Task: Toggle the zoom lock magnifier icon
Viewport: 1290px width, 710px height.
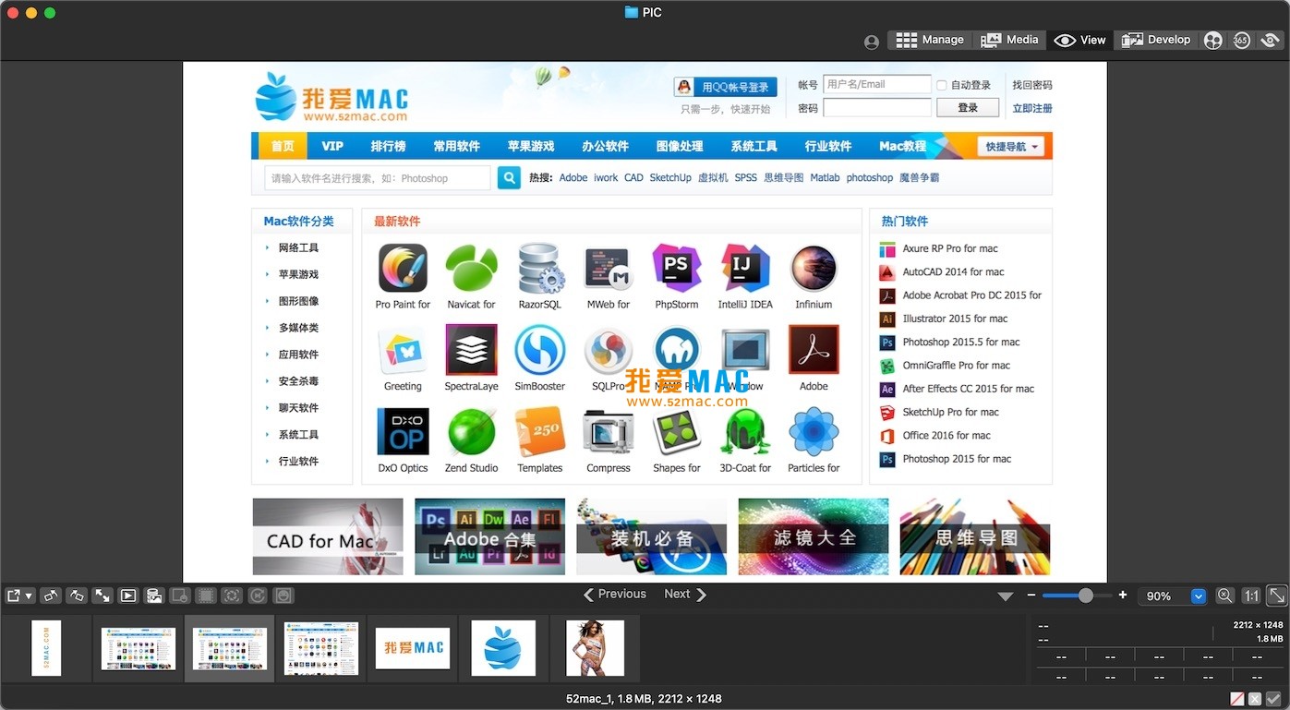Action: [1224, 596]
